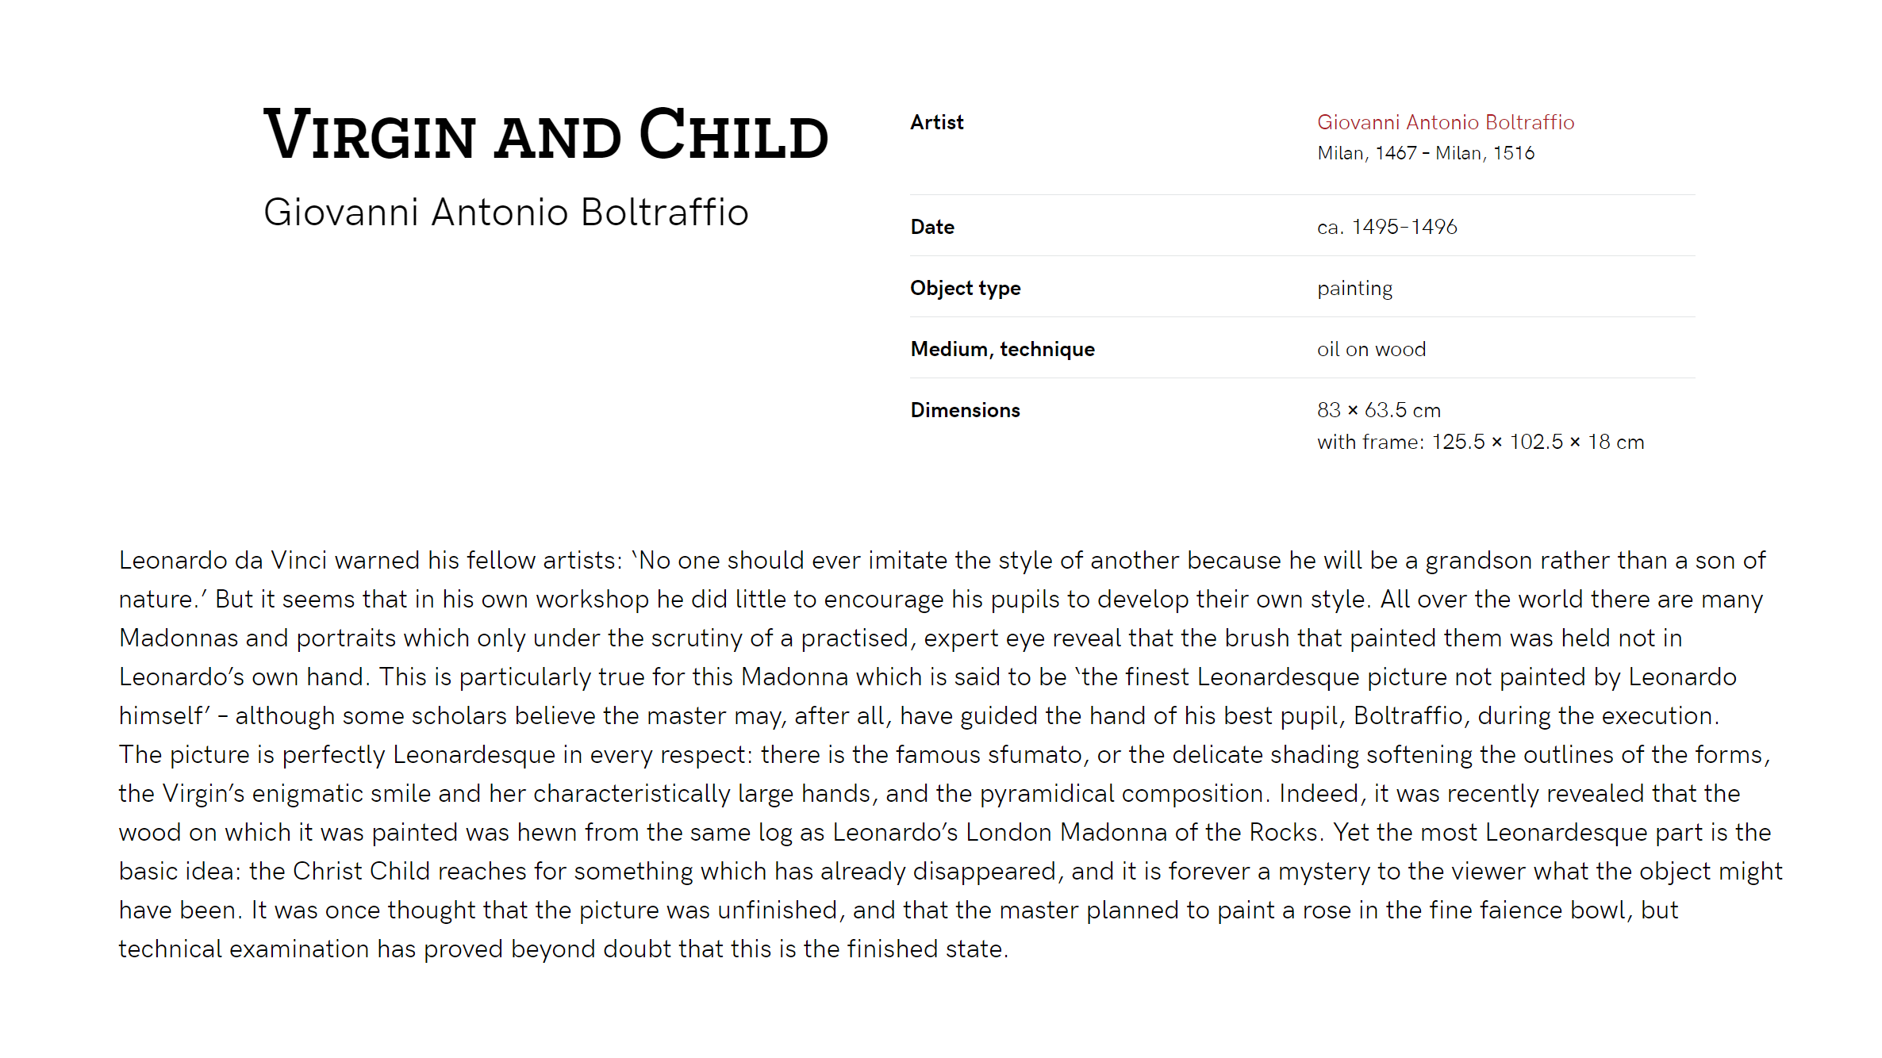Click the Milan, 1467 - Milan, 1516 text
This screenshot has height=1058, width=1882.
pos(1426,153)
